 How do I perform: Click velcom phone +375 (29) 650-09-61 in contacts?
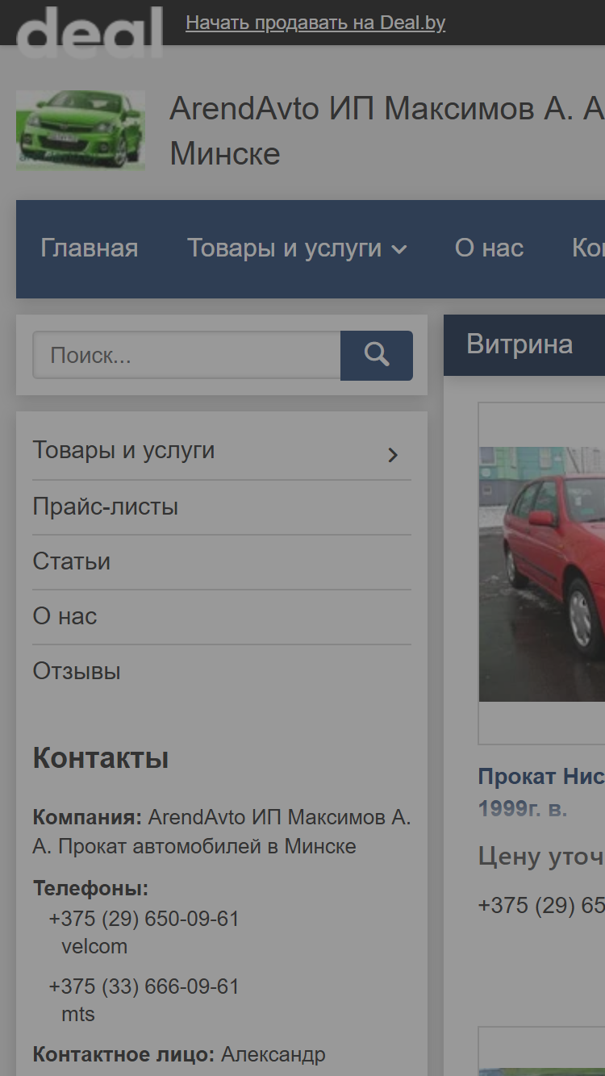(144, 920)
